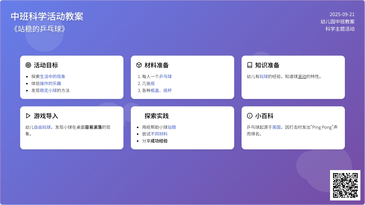Click the subtitle 《站稳的乒乓球》
This screenshot has height=205, width=365.
[x=38, y=29]
